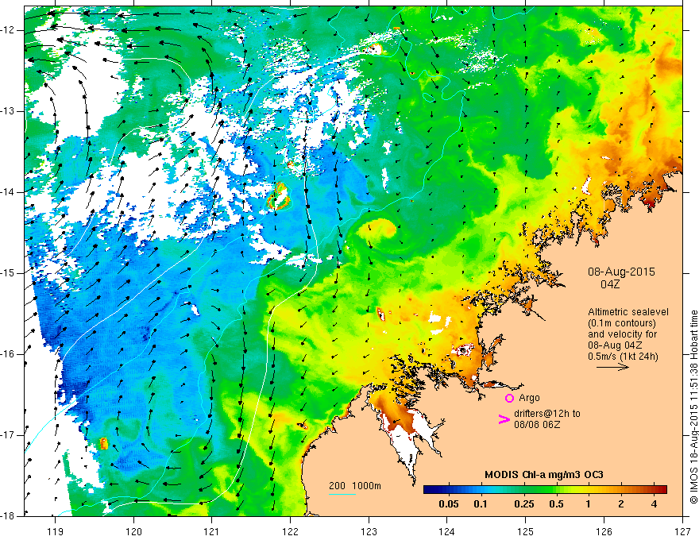Click the 'and velocity for' caption line
The width and height of the screenshot is (699, 540).
[x=622, y=334]
